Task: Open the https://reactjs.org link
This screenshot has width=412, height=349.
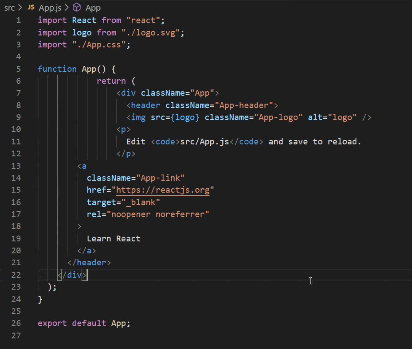Action: [x=163, y=190]
